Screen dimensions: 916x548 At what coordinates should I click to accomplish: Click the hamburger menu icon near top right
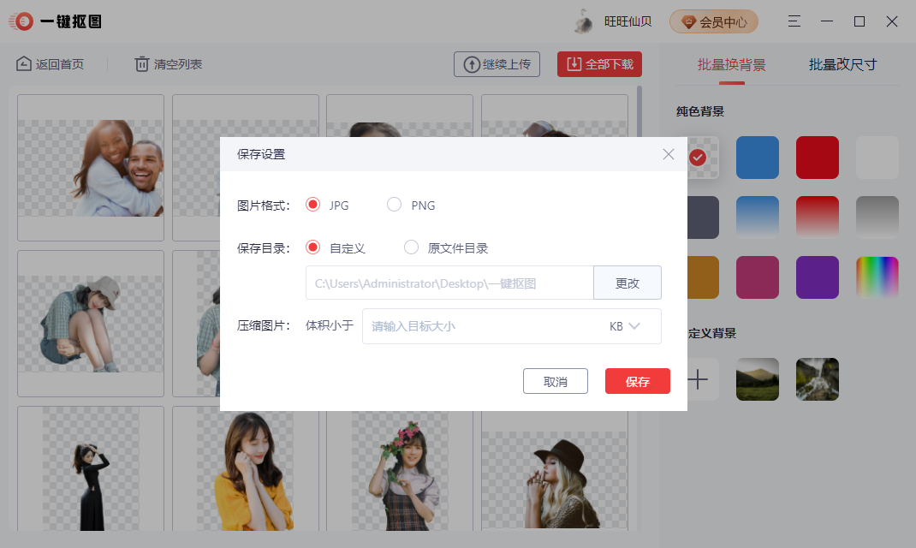pos(794,21)
